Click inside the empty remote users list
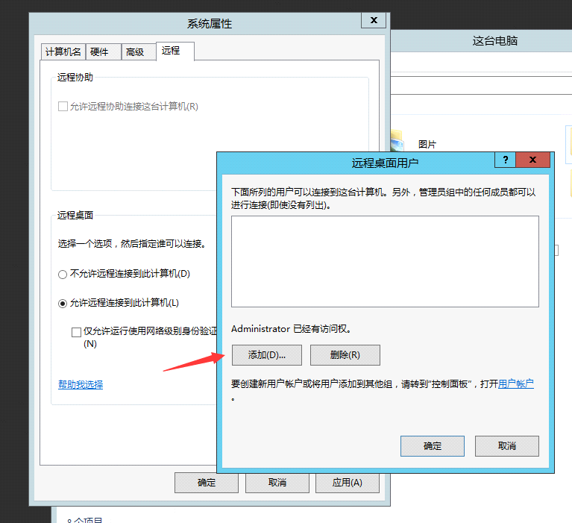The height and width of the screenshot is (523, 572). 385,261
